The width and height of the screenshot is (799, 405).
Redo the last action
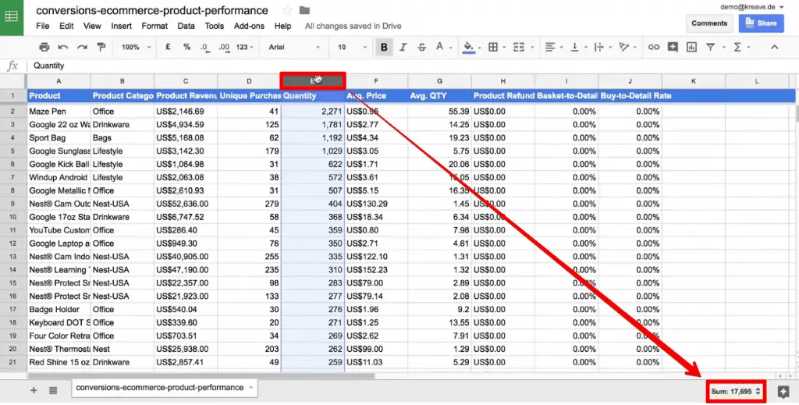[x=82, y=47]
